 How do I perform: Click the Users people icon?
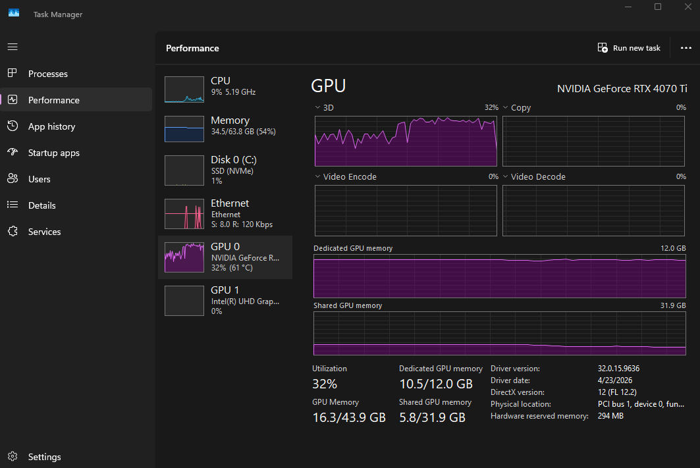13,178
